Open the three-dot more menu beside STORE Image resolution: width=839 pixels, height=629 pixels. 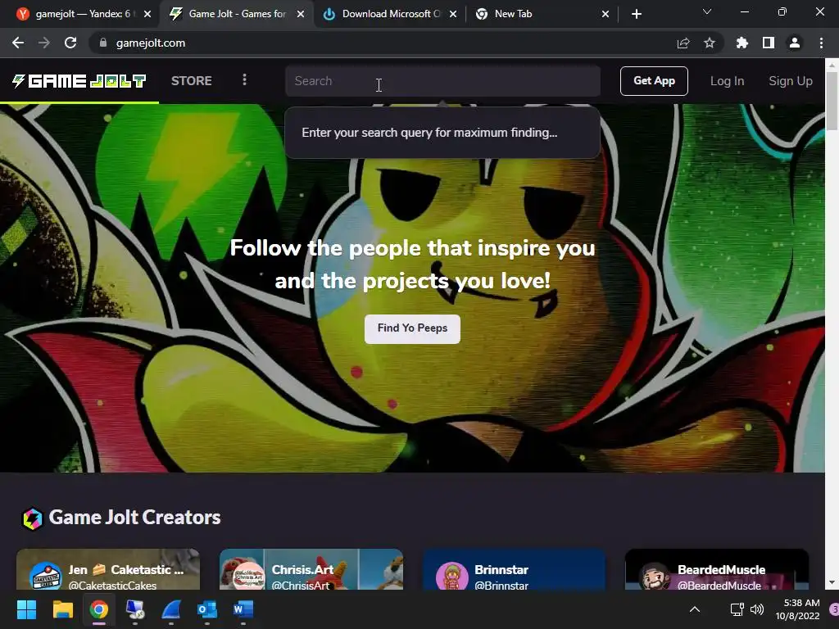point(244,79)
